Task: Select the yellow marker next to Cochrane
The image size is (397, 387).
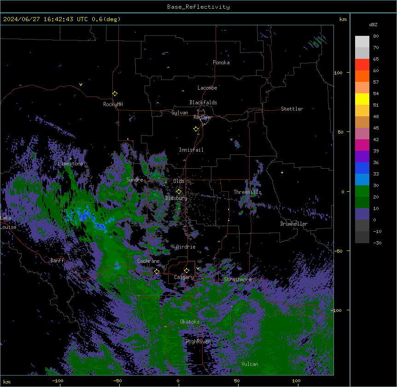Action: pyautogui.click(x=157, y=271)
